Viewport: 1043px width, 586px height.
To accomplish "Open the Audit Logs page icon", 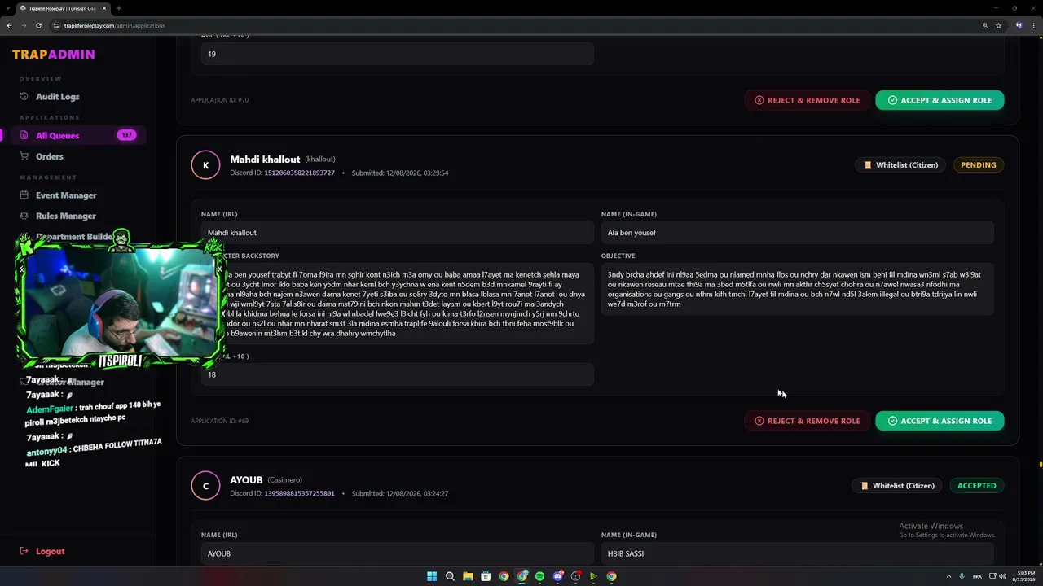I will click(24, 97).
